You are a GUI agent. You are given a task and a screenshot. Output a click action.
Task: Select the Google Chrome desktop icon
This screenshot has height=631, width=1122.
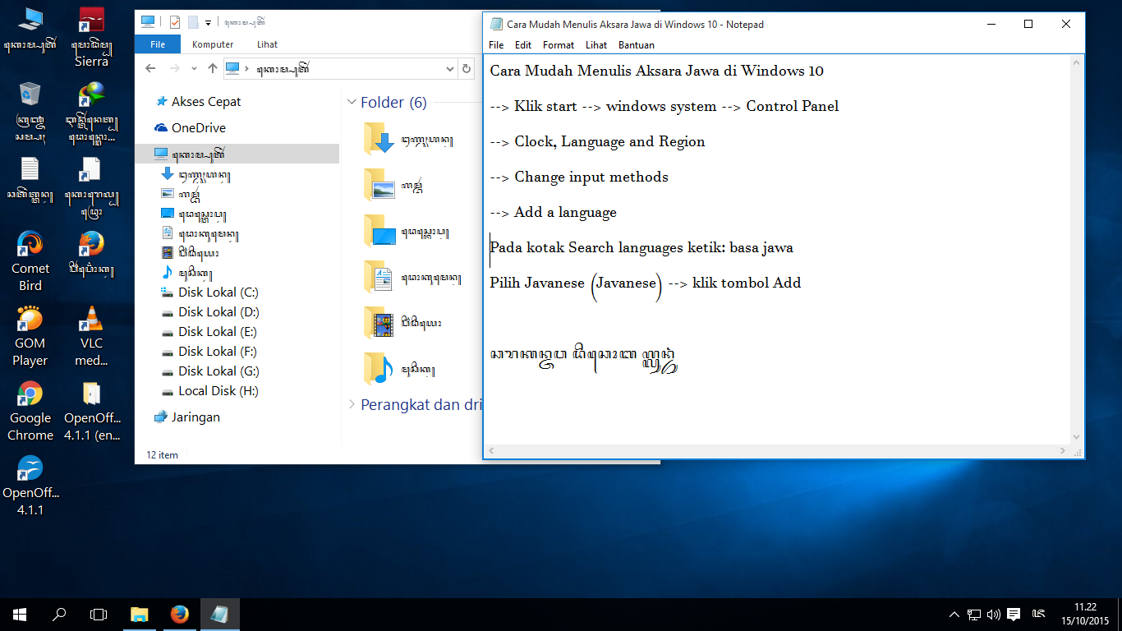[x=30, y=411]
